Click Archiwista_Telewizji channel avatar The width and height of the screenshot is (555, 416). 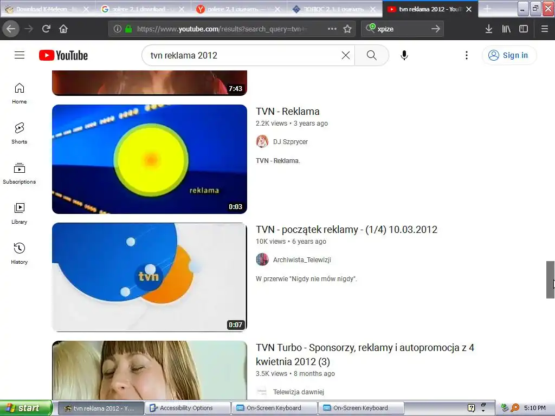pos(262,259)
